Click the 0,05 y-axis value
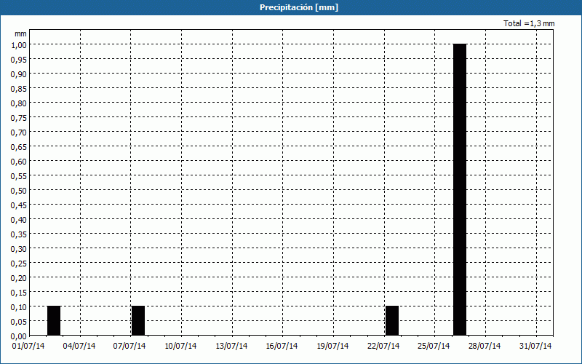The height and width of the screenshot is (364, 582). (x=19, y=321)
